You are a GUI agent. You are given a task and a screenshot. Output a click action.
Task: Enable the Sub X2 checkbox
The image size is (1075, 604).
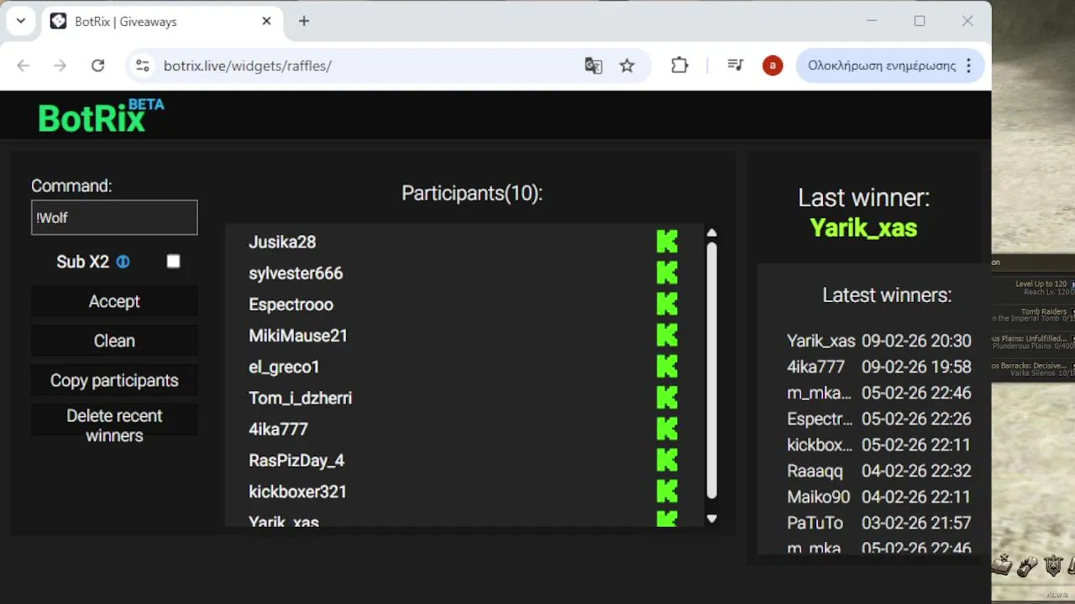pyautogui.click(x=173, y=262)
